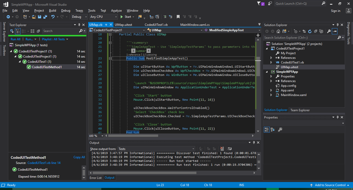Toggle Categorized view in Properties panel
Screen dimensions: 353x190
point(267,130)
